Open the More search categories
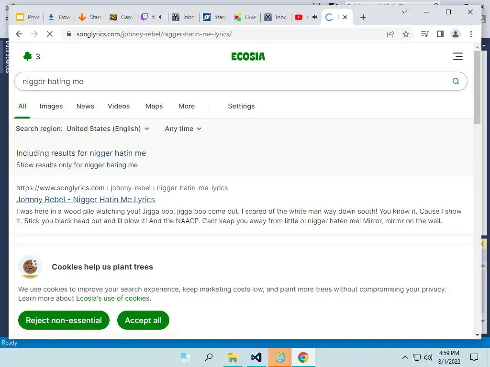The height and width of the screenshot is (367, 490). (x=187, y=106)
